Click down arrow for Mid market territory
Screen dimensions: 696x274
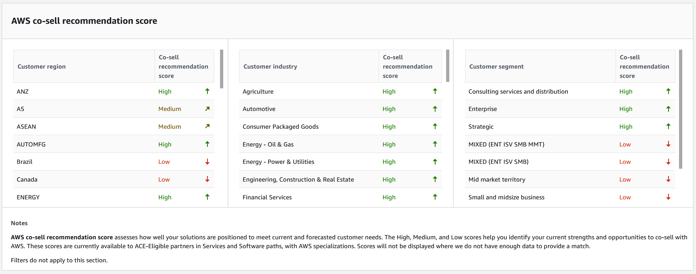coord(668,179)
